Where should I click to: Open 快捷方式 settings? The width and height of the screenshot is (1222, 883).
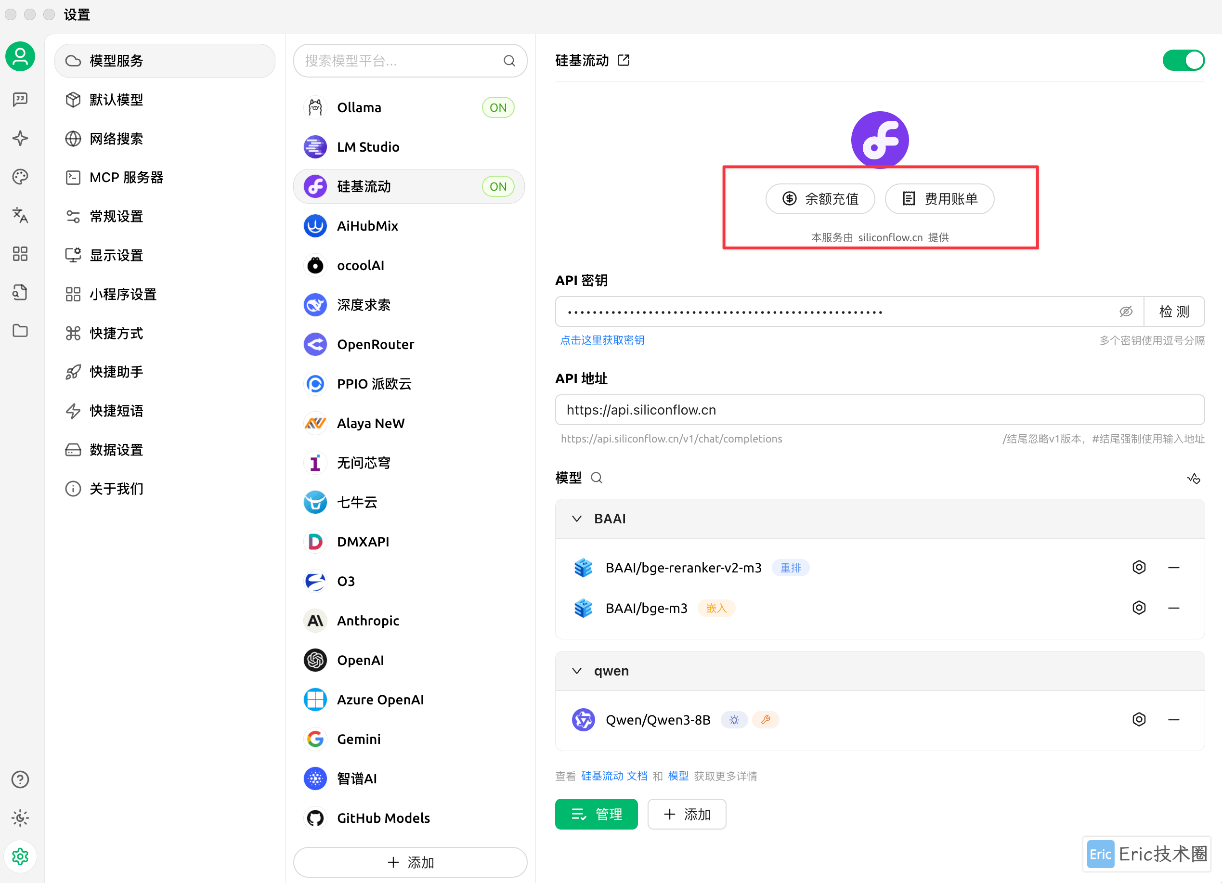(165, 333)
